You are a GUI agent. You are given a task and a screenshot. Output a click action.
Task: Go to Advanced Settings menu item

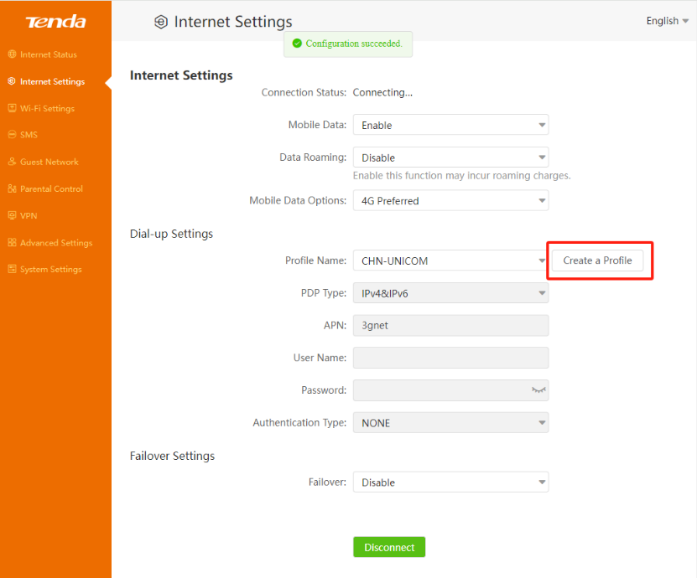56,243
